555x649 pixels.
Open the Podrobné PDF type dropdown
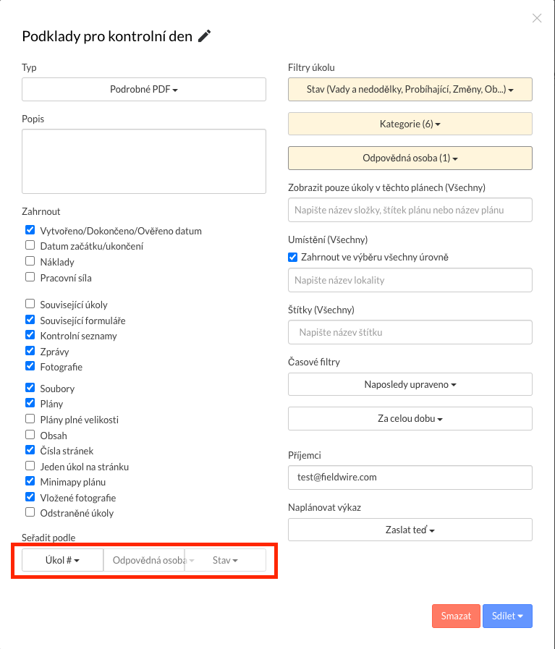(144, 90)
